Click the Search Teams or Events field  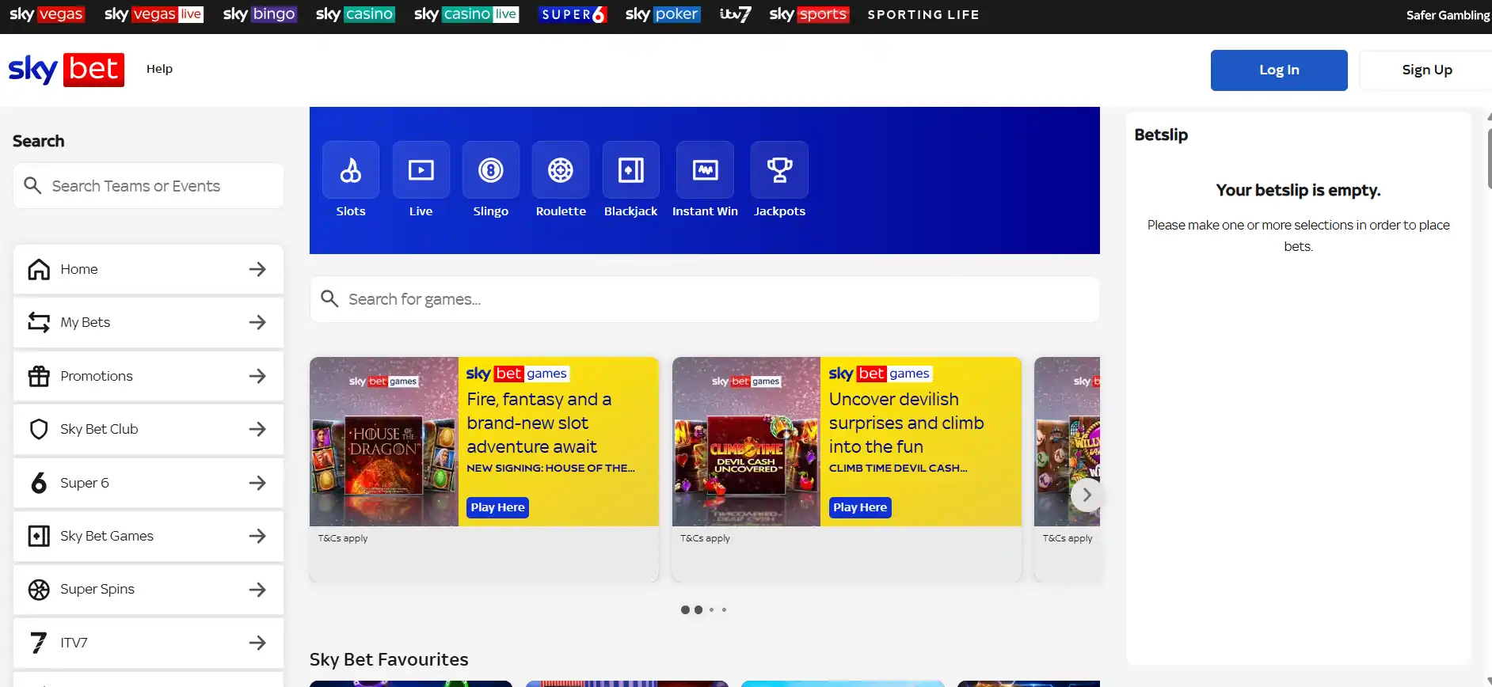click(x=149, y=186)
